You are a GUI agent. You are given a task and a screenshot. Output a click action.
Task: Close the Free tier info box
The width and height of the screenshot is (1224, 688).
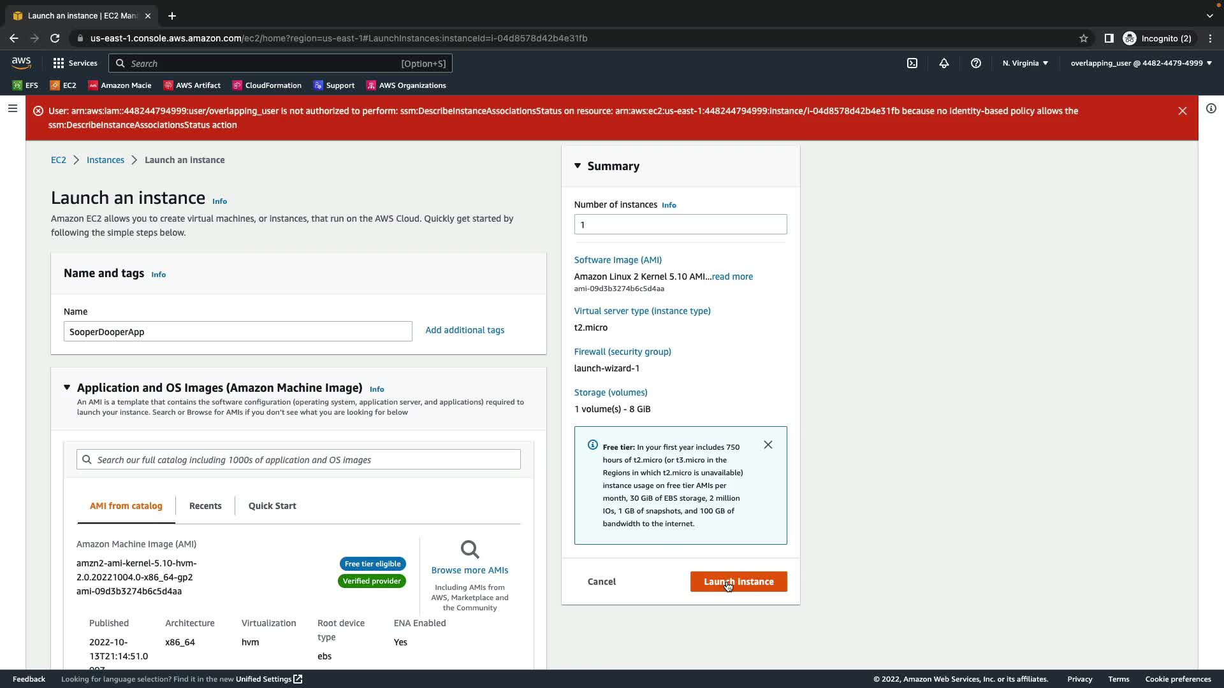tap(768, 445)
